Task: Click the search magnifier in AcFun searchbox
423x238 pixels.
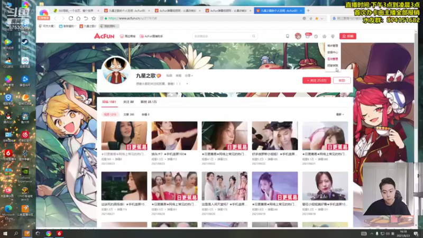Action: pos(254,36)
